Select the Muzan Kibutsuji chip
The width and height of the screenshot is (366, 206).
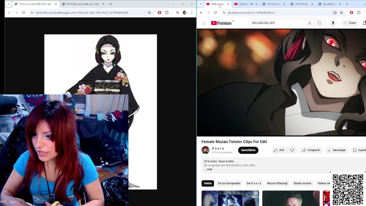[277, 183]
